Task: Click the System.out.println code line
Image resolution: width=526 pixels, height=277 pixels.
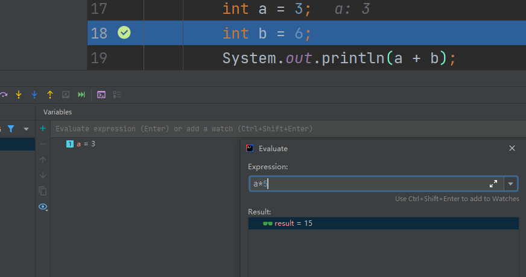Action: tap(339, 58)
